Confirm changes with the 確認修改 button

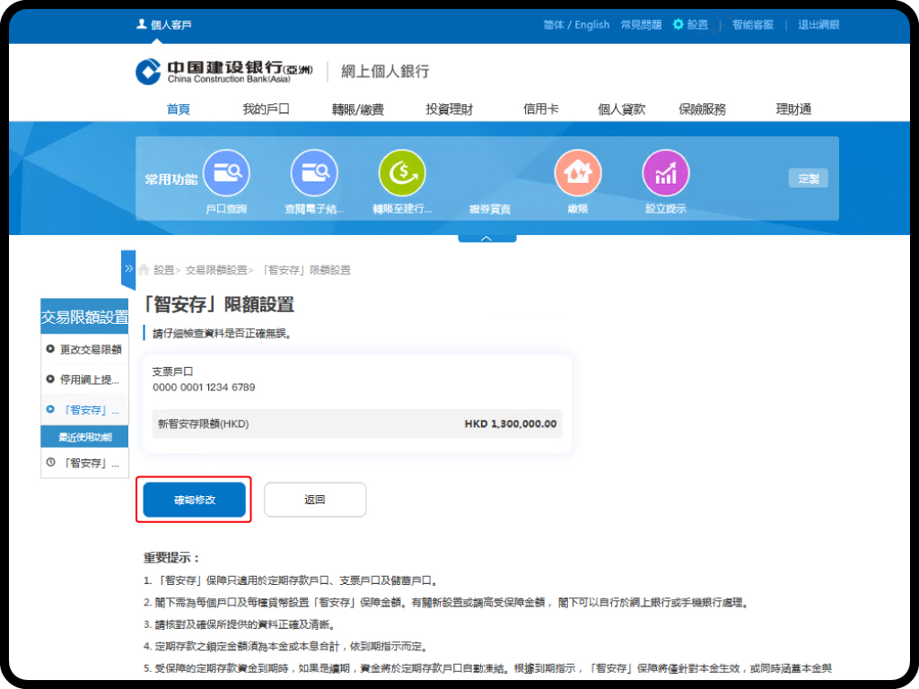pyautogui.click(x=194, y=500)
